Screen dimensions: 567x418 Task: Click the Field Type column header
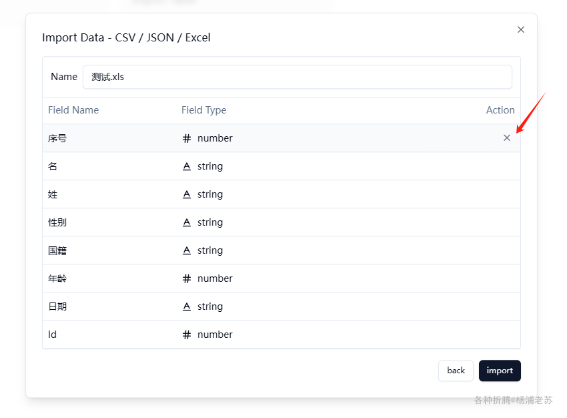[x=203, y=110]
